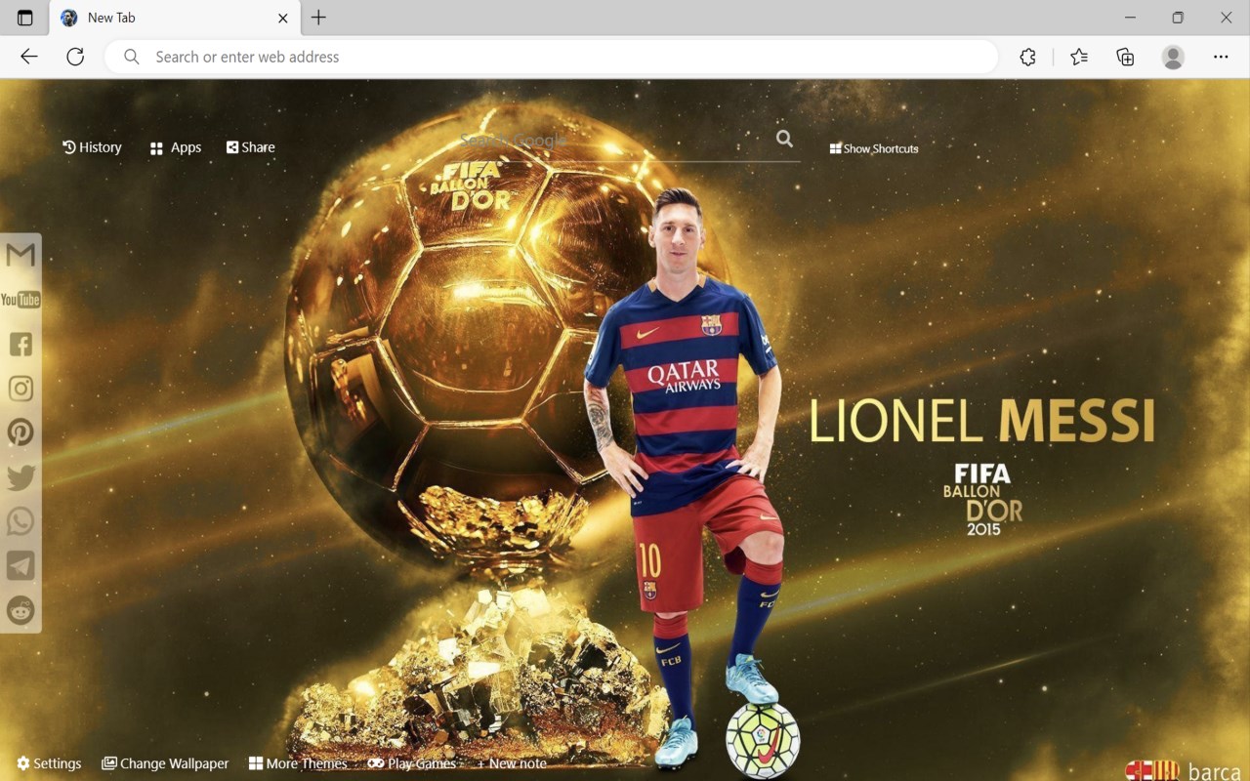Open the user profile menu
Viewport: 1250px width, 781px height.
tap(1173, 57)
